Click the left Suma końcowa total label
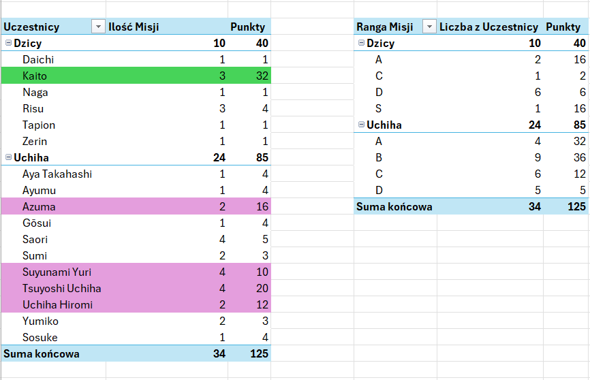 (x=42, y=353)
